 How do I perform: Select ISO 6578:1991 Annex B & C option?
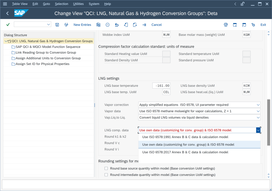(199, 137)
